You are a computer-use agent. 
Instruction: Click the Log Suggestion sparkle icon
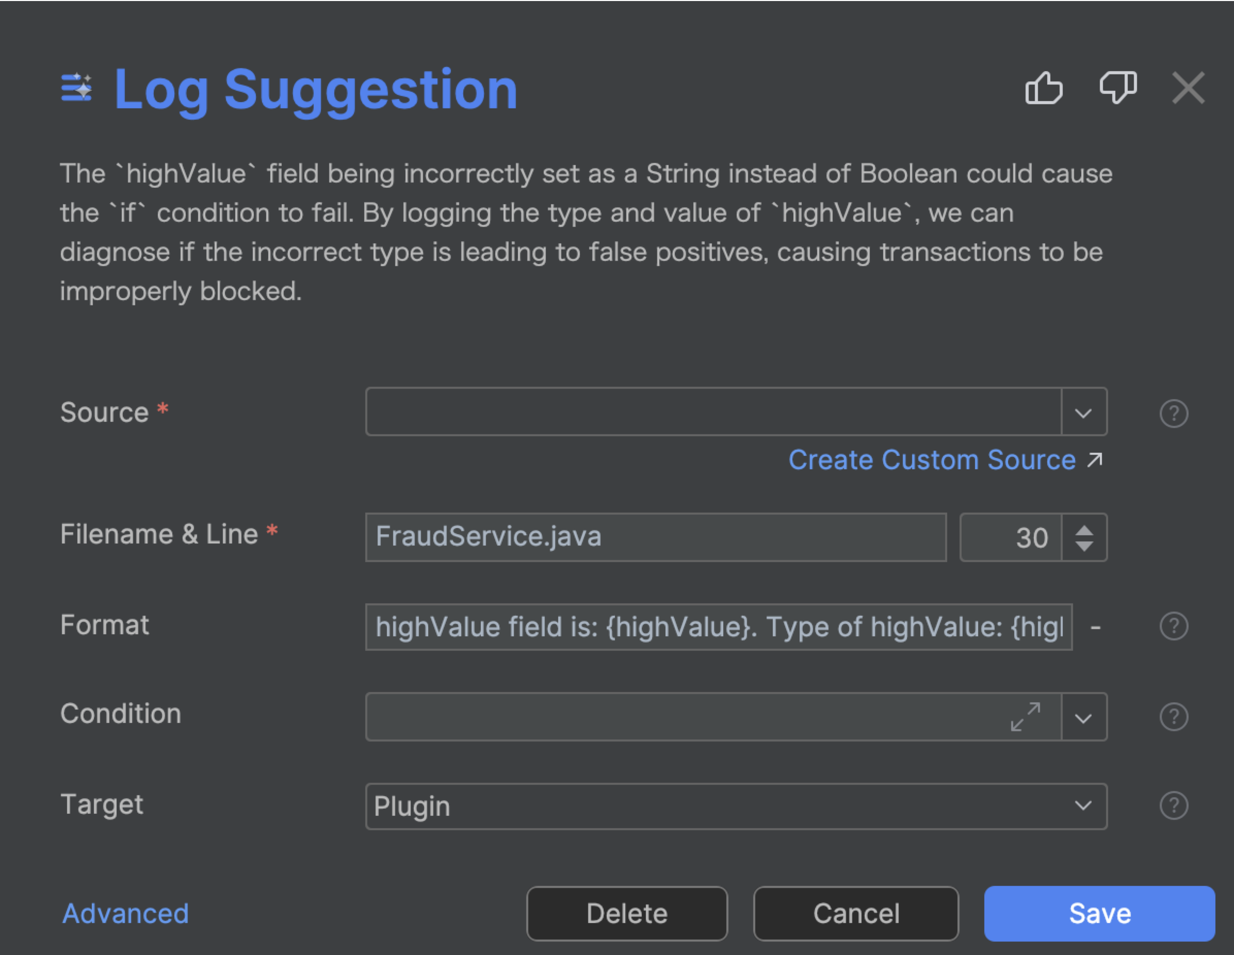[76, 88]
